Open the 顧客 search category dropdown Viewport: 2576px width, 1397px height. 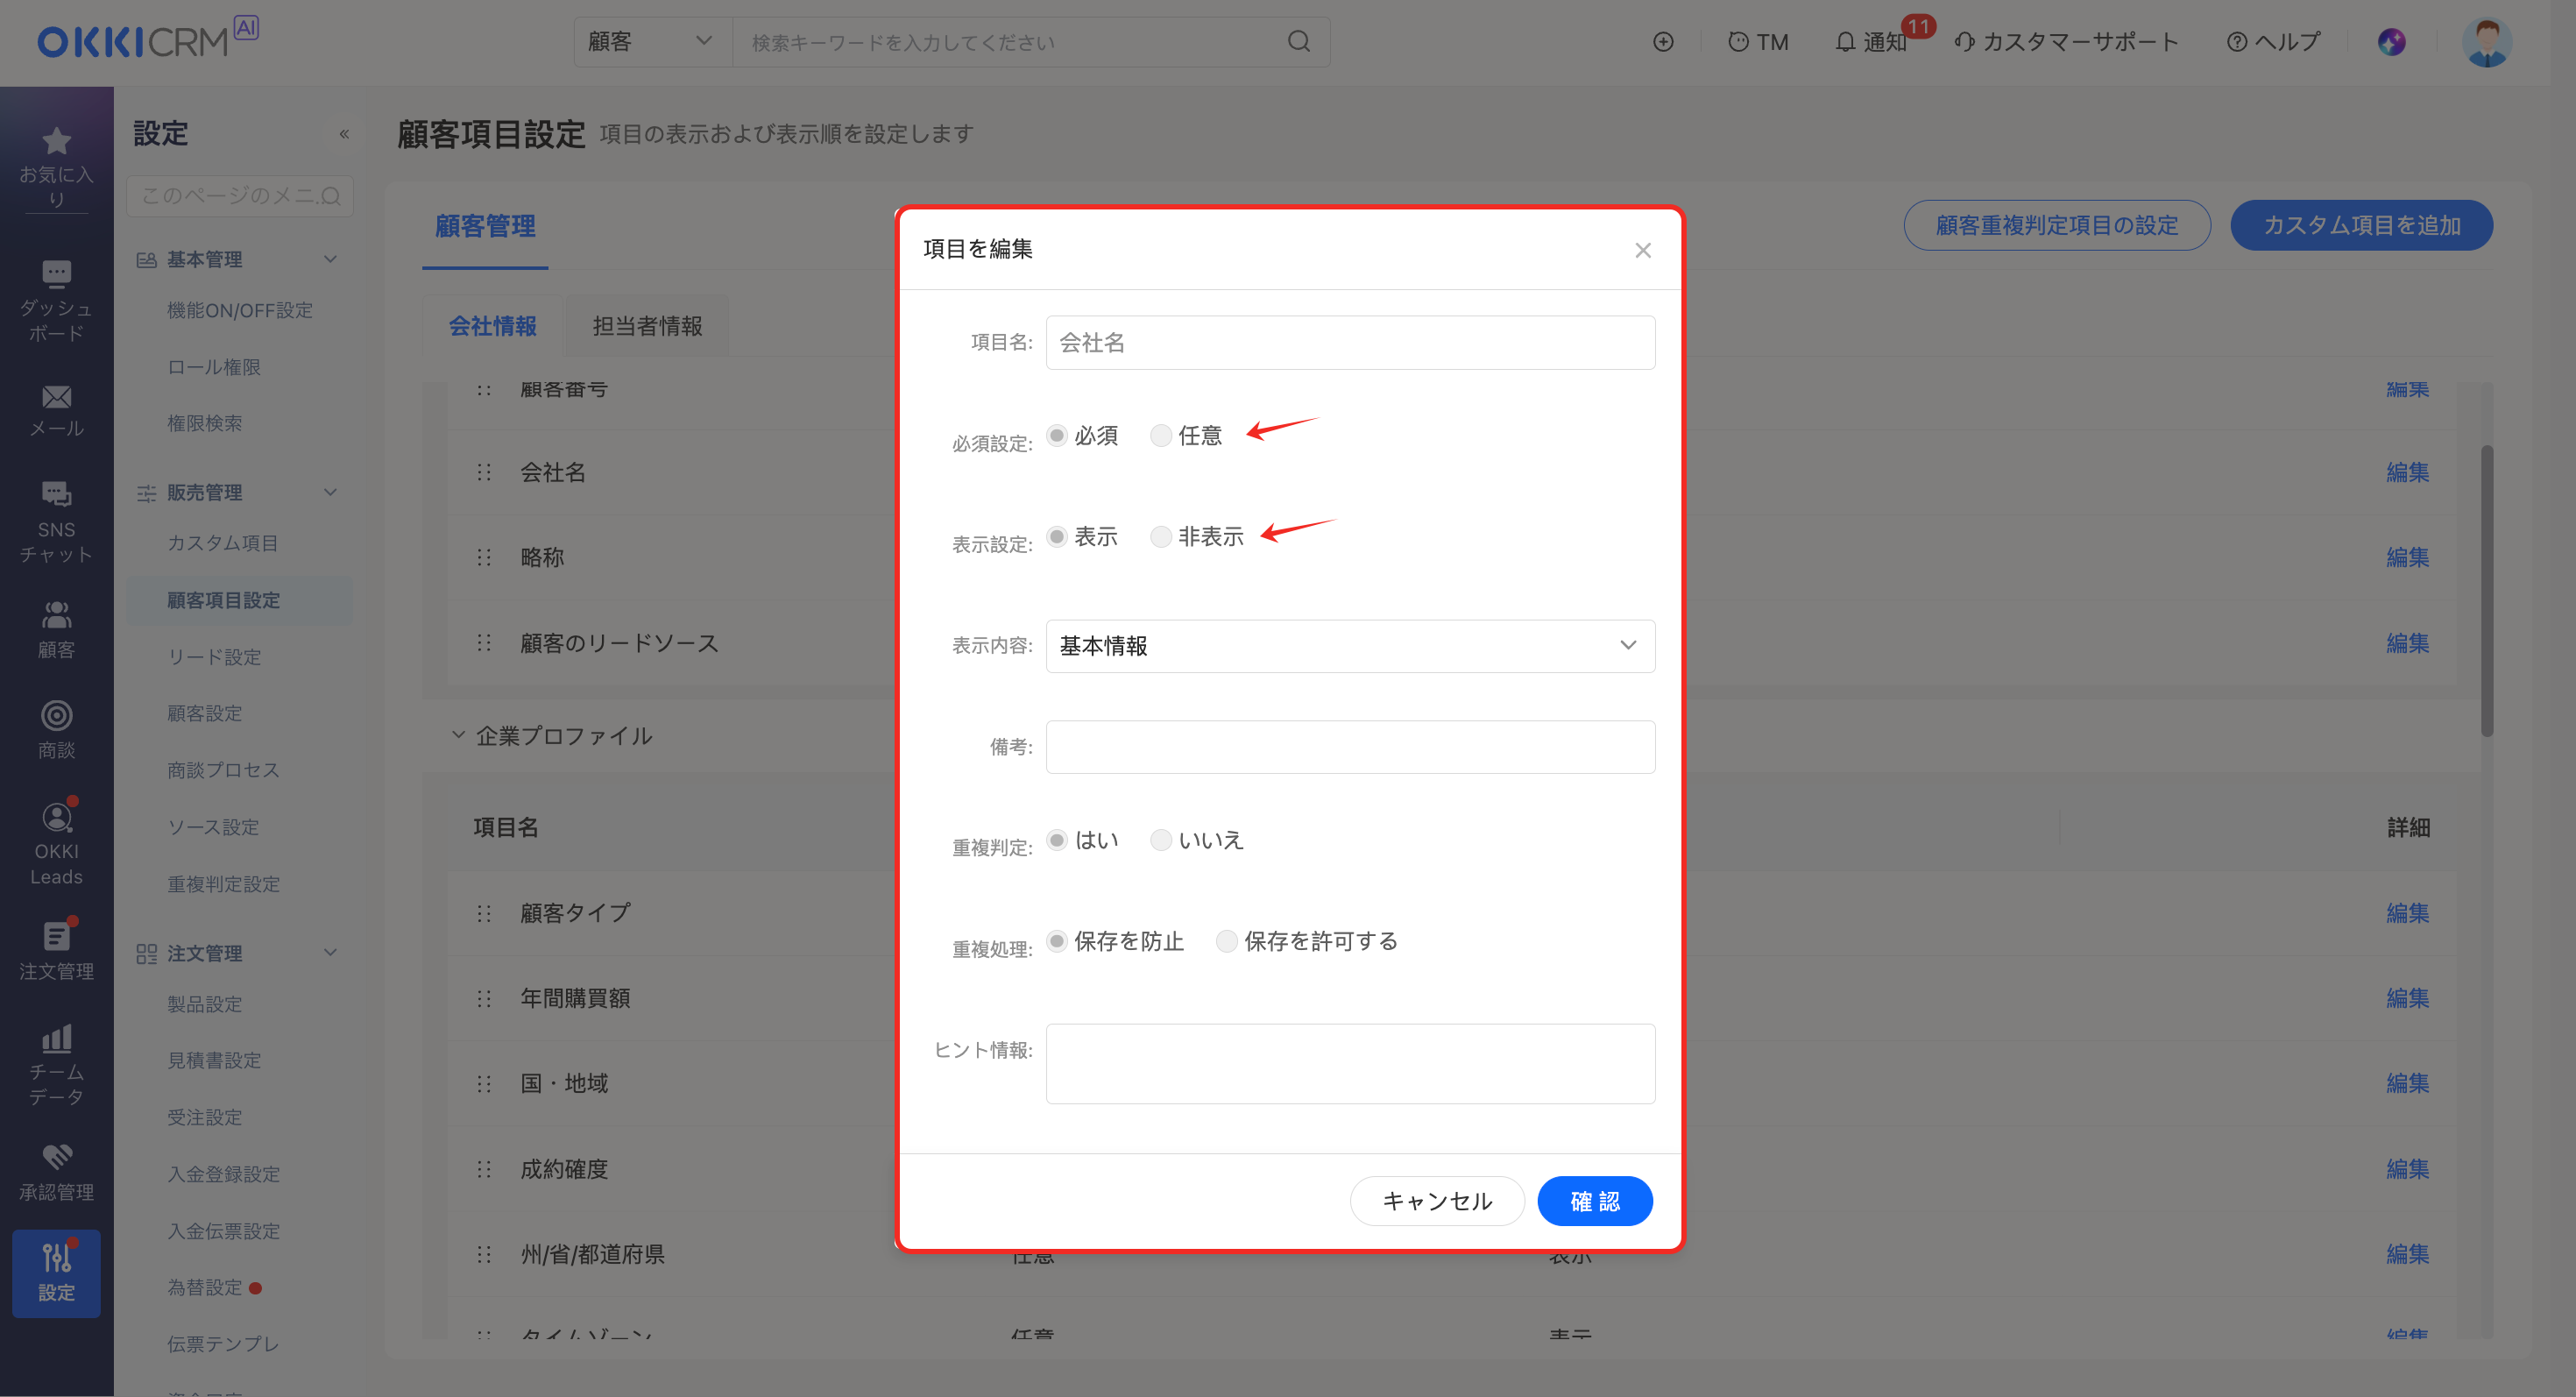click(x=651, y=42)
